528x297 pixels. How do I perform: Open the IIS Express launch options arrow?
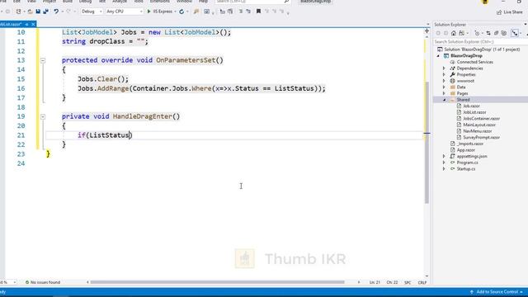(175, 12)
